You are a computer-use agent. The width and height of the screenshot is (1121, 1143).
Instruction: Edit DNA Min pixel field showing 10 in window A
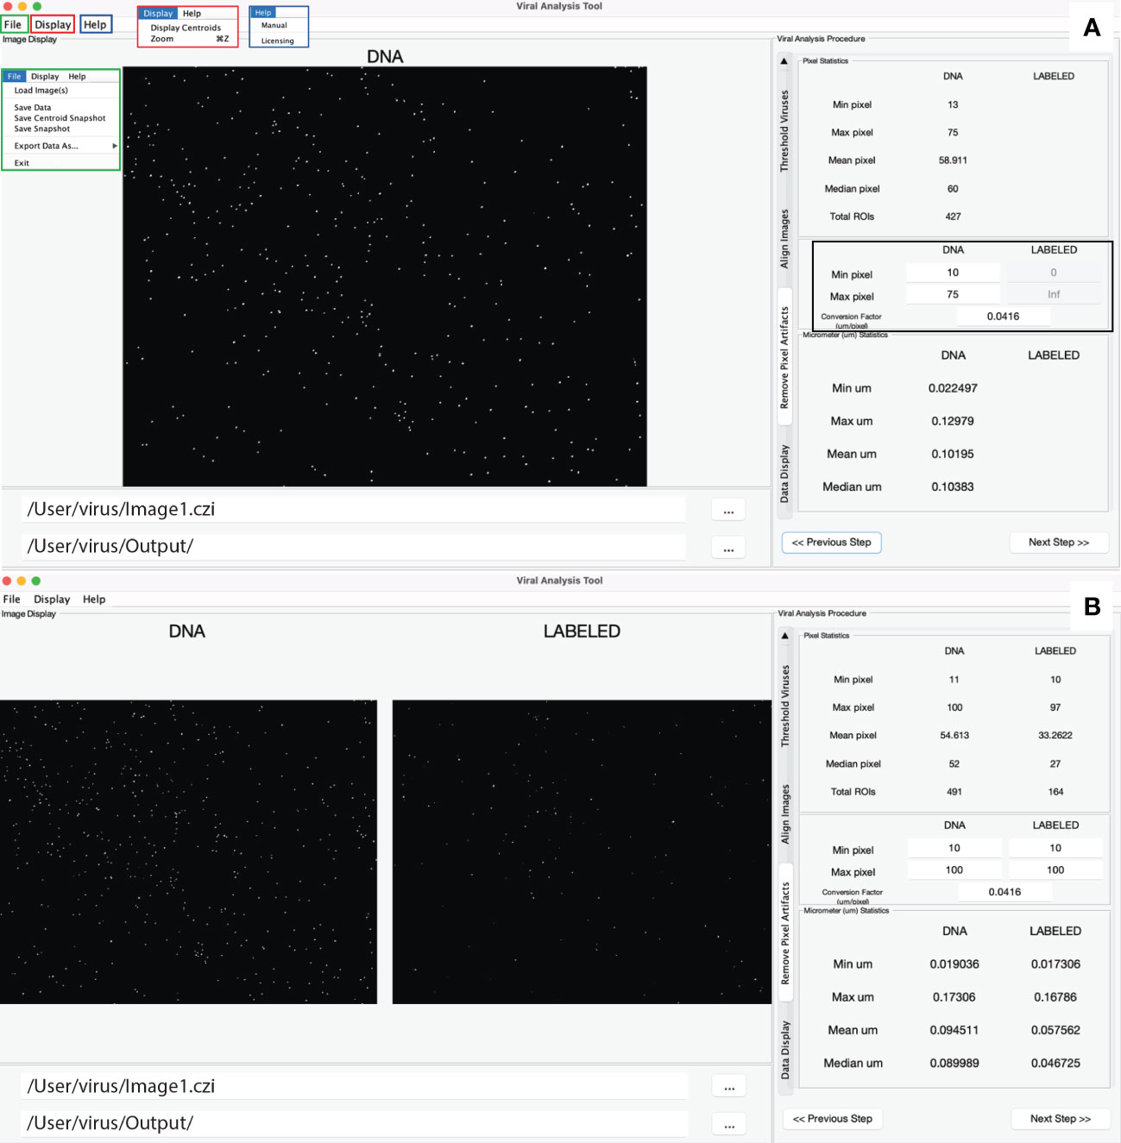(953, 273)
